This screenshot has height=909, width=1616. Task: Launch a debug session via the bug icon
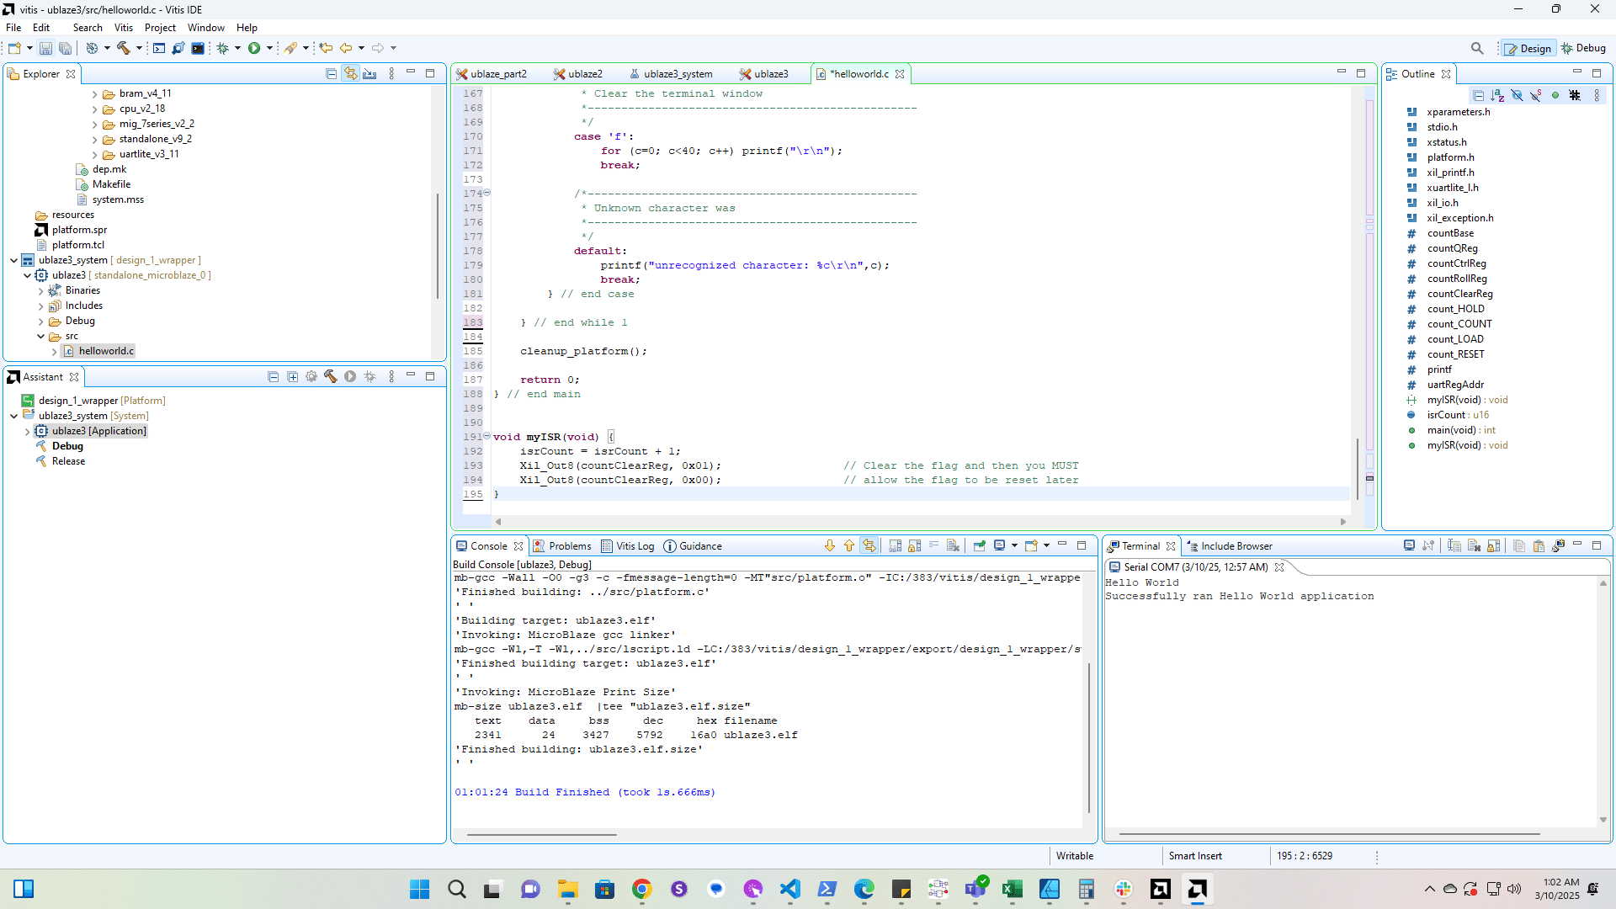click(223, 48)
